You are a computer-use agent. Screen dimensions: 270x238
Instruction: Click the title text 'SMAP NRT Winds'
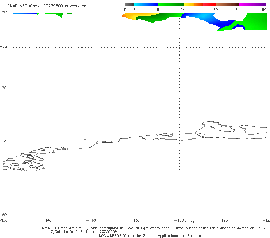23,6
